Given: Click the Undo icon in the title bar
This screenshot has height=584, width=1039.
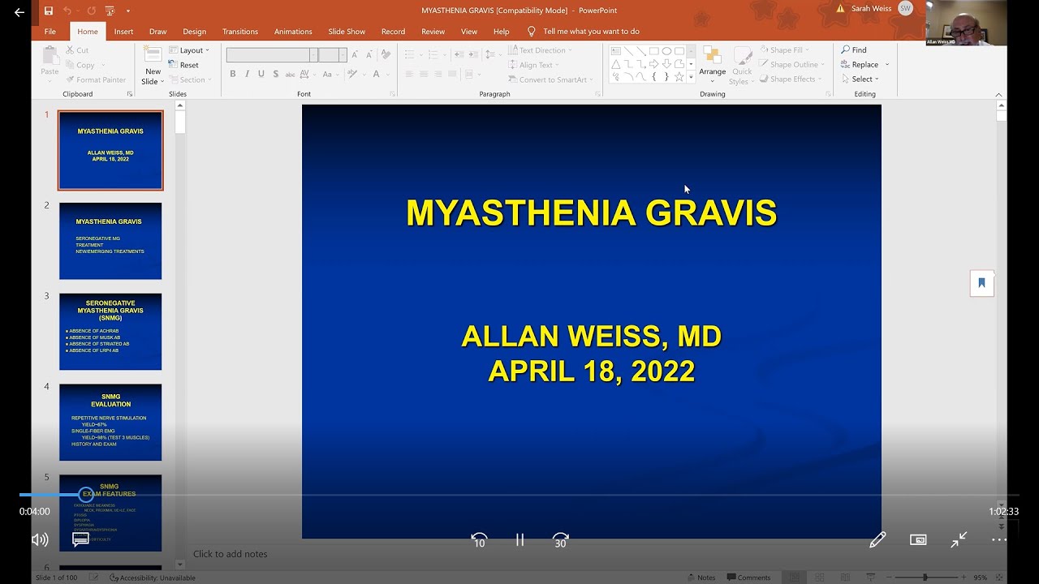Looking at the screenshot, I should coord(67,11).
